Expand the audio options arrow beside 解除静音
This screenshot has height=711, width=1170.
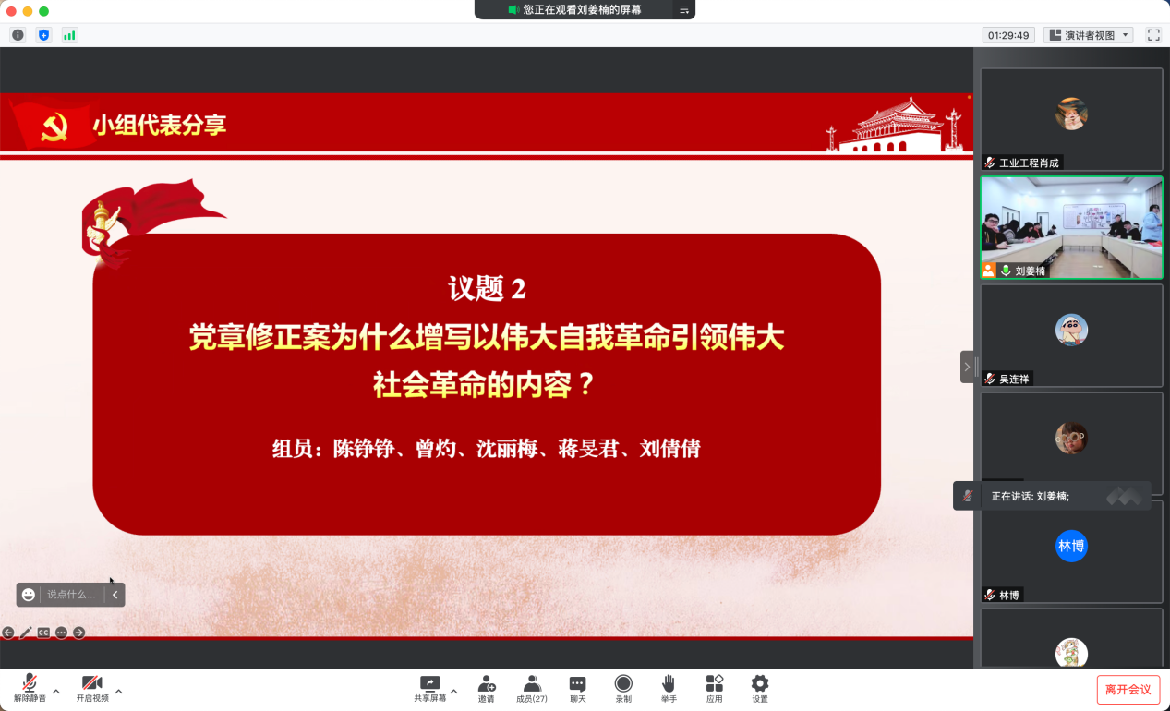click(56, 691)
